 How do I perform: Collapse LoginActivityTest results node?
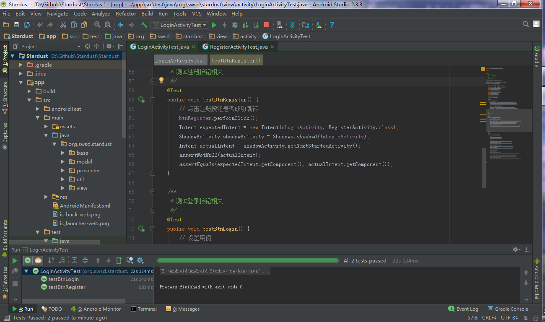point(27,271)
